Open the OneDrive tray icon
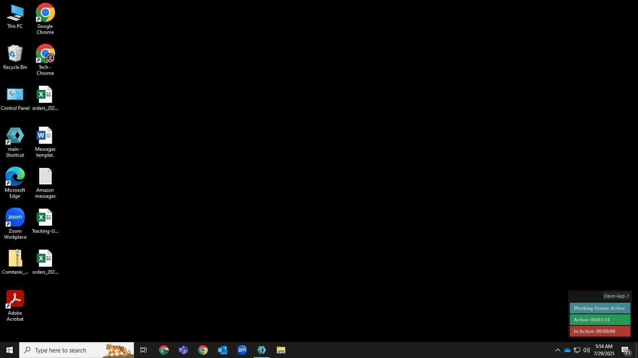 [x=567, y=350]
